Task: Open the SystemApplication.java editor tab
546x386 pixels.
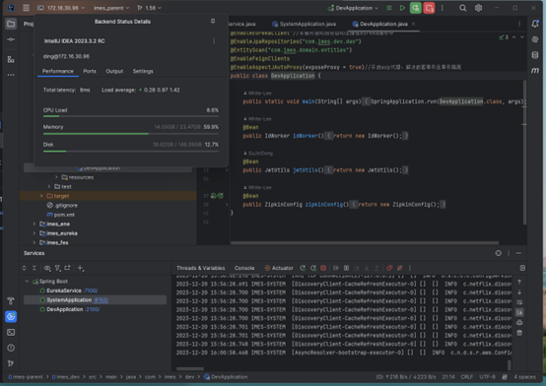Action: pyautogui.click(x=304, y=24)
